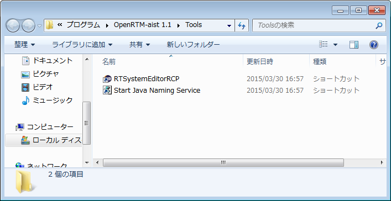The image size is (391, 201).
Task: Select コンピューター in navigation pane
Action: (50, 127)
